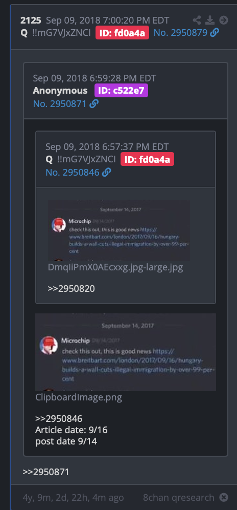The image size is (237, 510).
Task: Open the ClipboardImage.png thumbnail image
Action: [126, 352]
